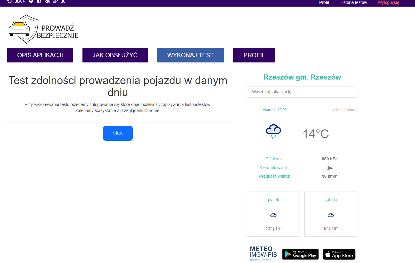Click the single letter A font icon
Image resolution: width=415 pixels, height=263 pixels.
(x=63, y=2)
